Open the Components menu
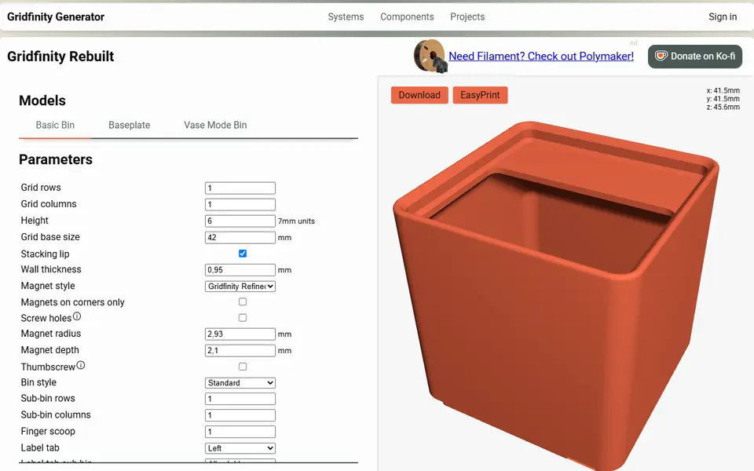Image resolution: width=754 pixels, height=471 pixels. (407, 16)
